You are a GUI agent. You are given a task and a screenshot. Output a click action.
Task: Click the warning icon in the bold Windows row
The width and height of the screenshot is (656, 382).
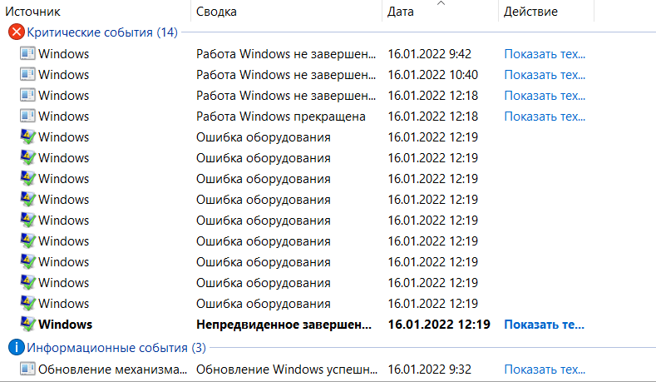tap(27, 324)
